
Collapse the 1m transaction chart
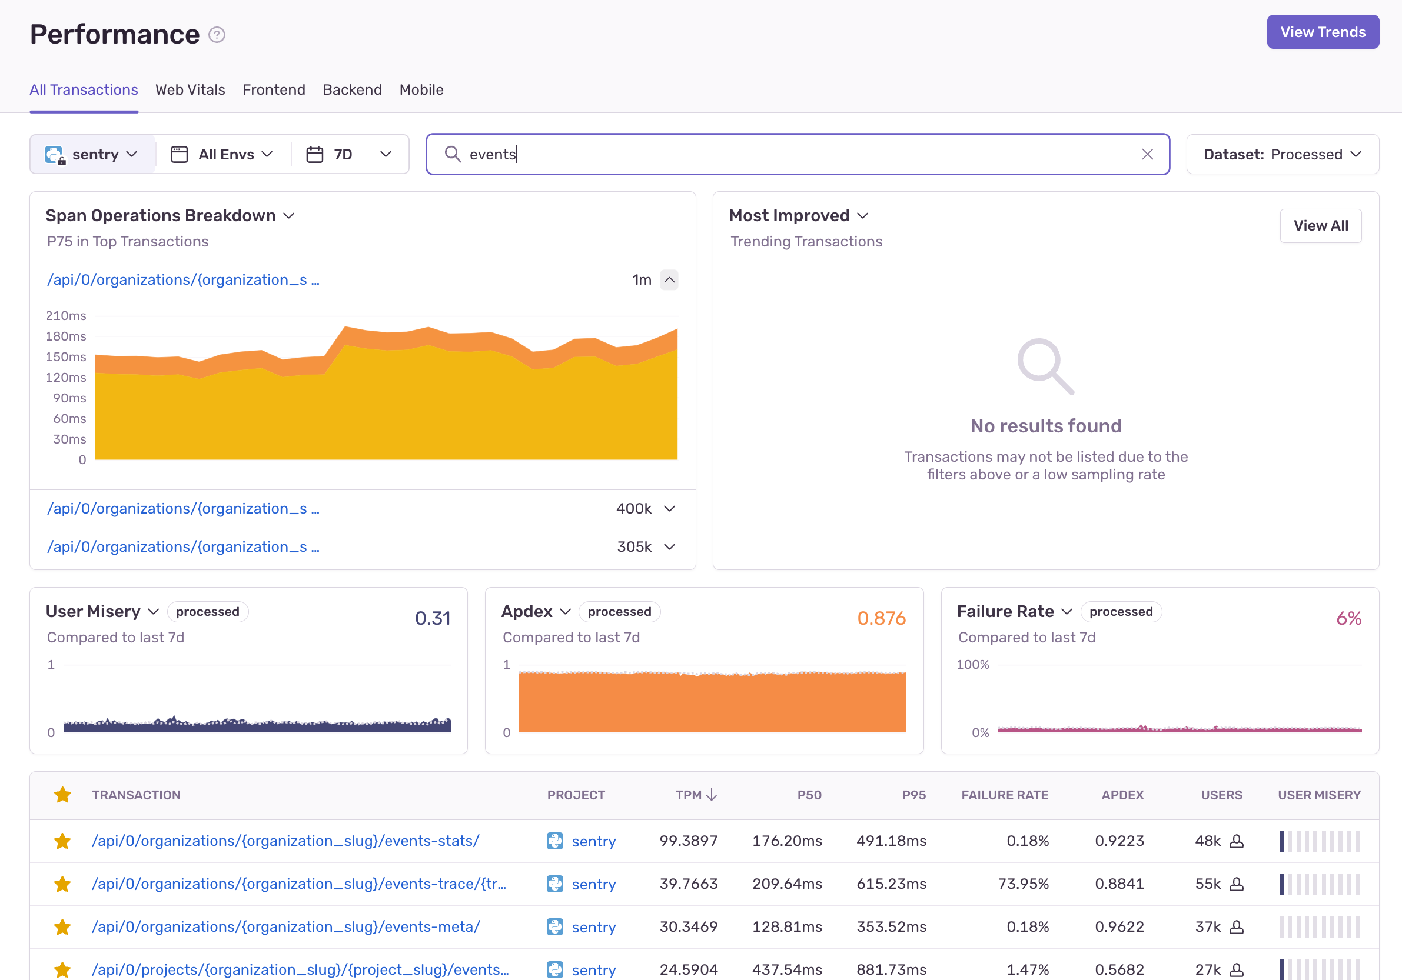point(669,280)
